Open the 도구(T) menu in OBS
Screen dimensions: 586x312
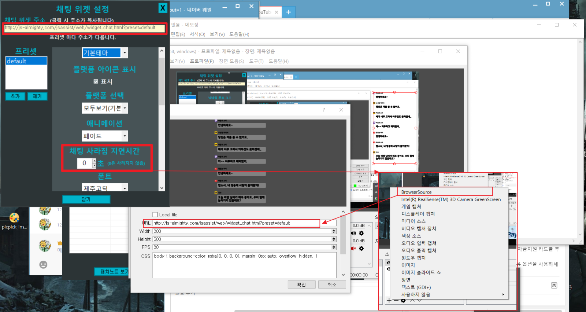(x=256, y=61)
